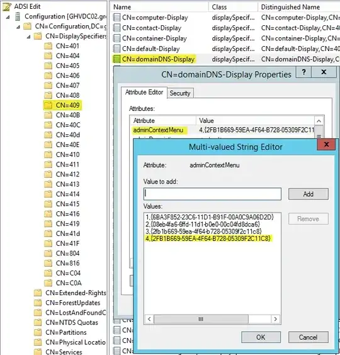The width and height of the screenshot is (340, 355).
Task: Click the Configuration server icon
Action: tap(18, 16)
